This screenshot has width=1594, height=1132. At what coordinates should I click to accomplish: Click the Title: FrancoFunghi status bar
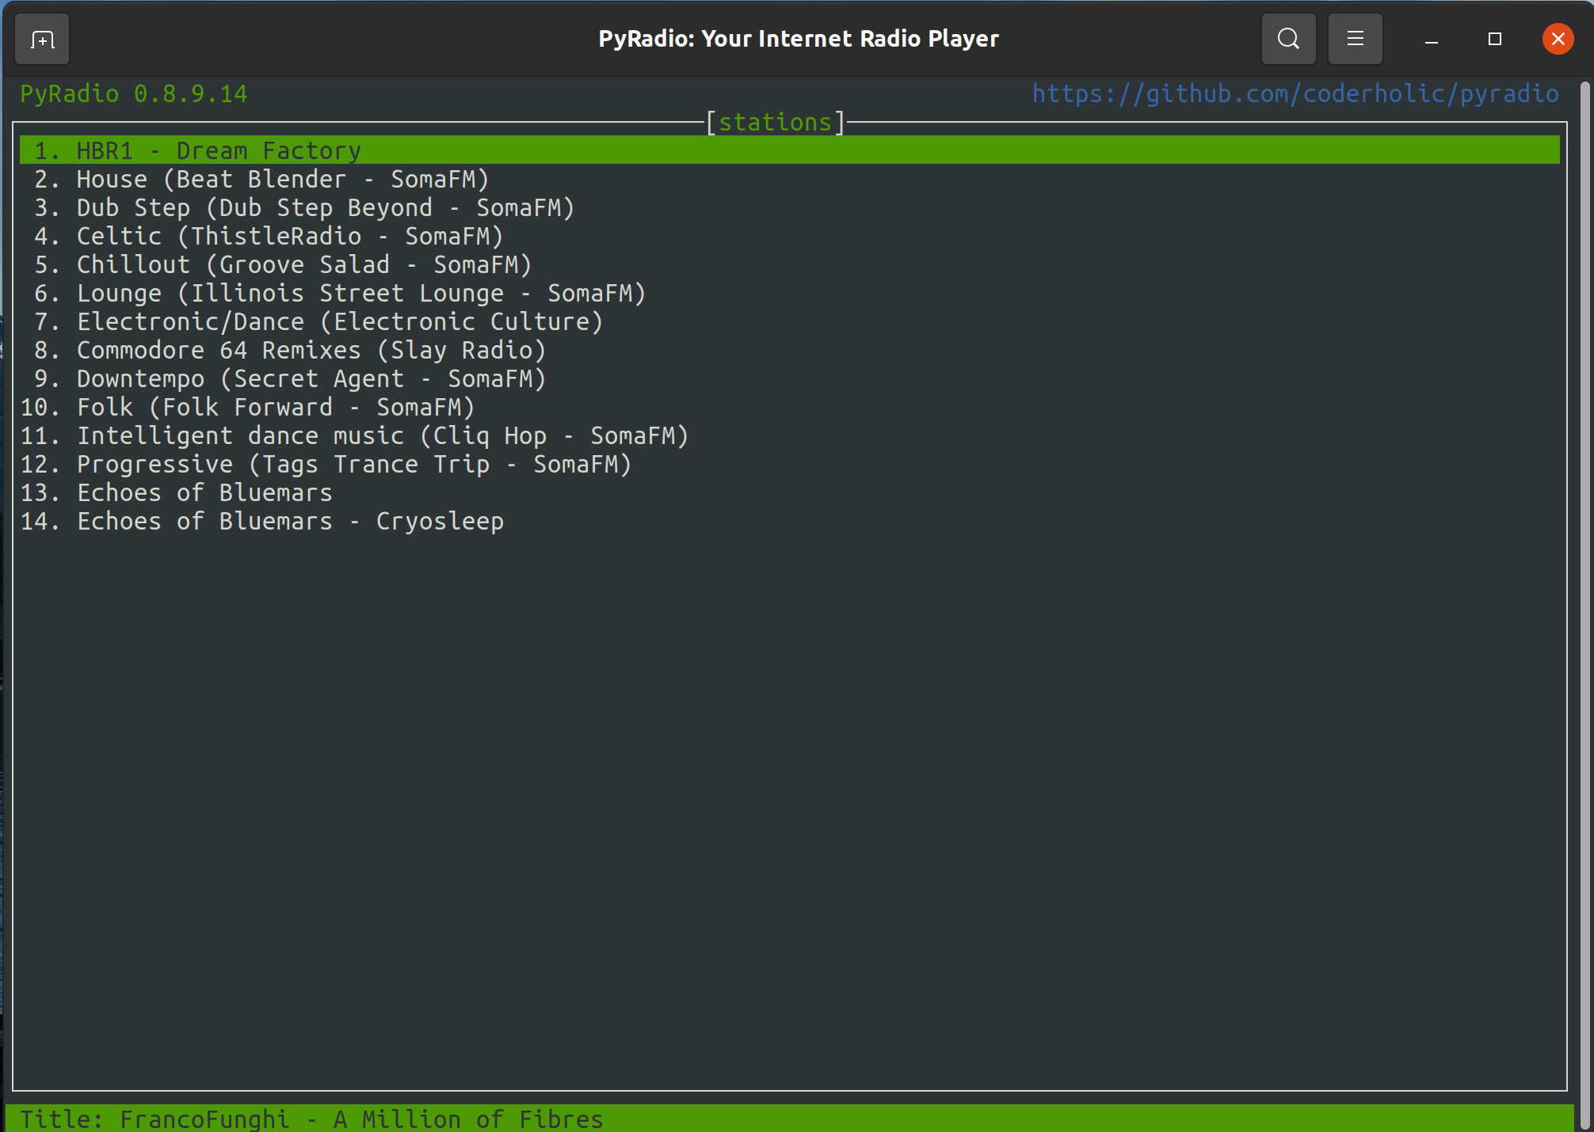pyautogui.click(x=790, y=1119)
